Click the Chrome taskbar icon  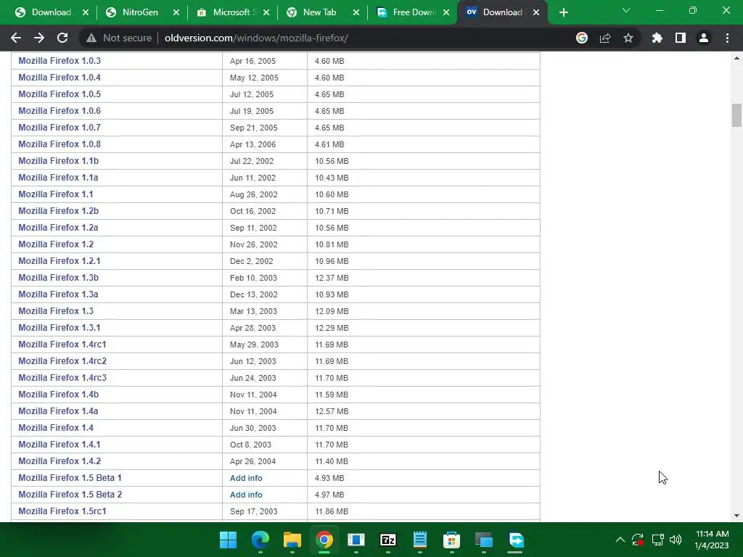[x=324, y=540]
